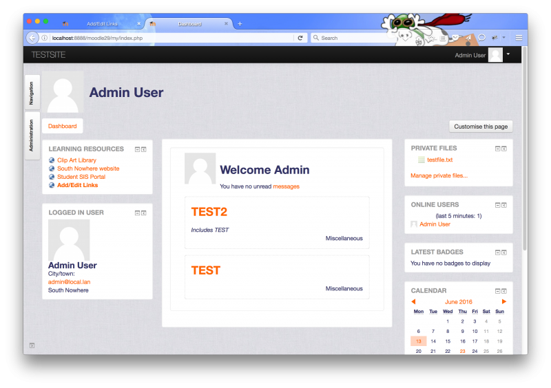Open the site information icon in address bar
The image size is (551, 388).
coord(45,38)
